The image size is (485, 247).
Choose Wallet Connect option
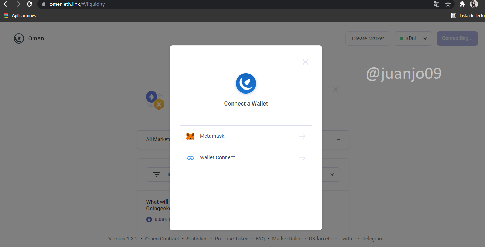point(246,158)
